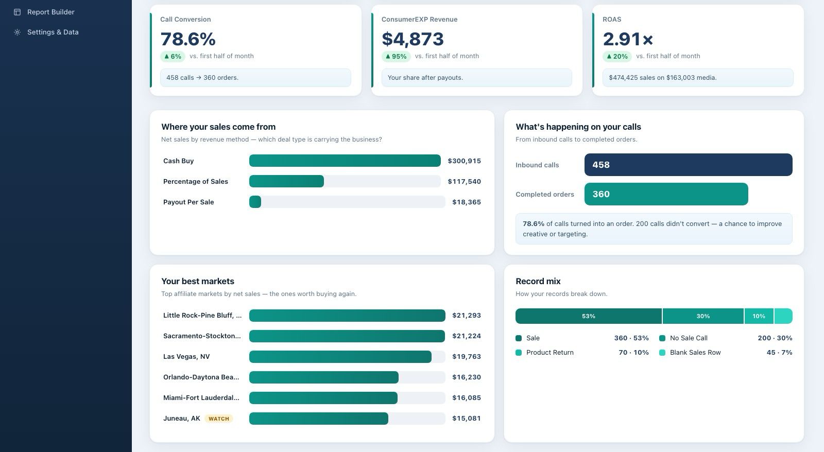Click the ConsumerEXP Revenue 95% increase badge

click(396, 57)
